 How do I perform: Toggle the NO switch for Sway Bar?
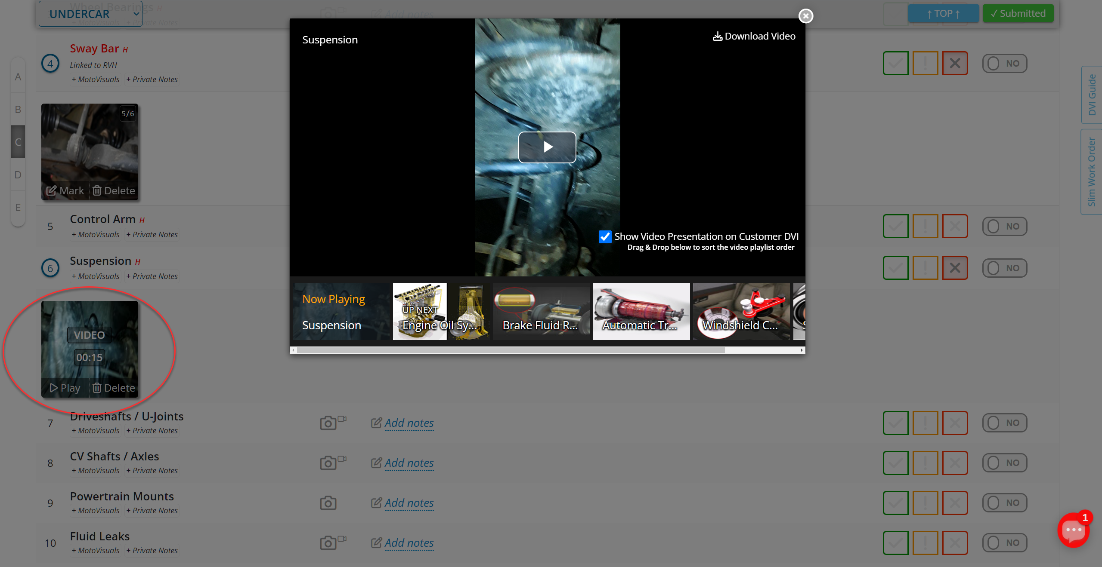point(1004,64)
